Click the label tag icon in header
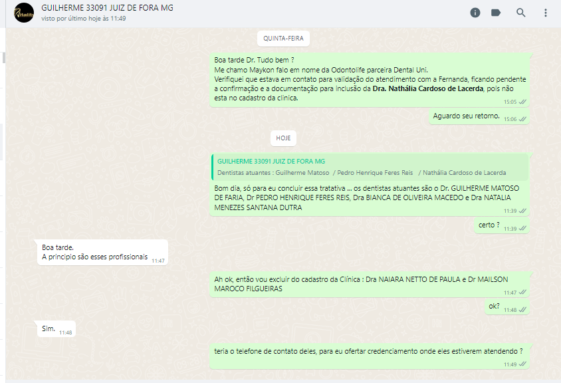561x383 pixels. (x=496, y=13)
